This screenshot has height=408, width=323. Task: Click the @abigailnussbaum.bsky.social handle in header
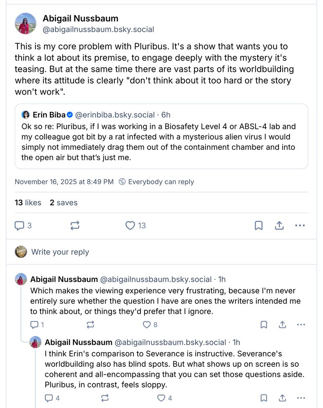pyautogui.click(x=98, y=29)
